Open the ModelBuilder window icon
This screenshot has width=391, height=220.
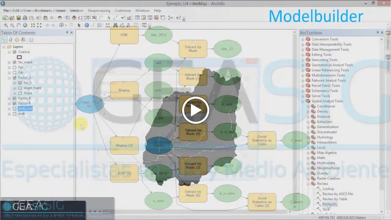(171, 18)
